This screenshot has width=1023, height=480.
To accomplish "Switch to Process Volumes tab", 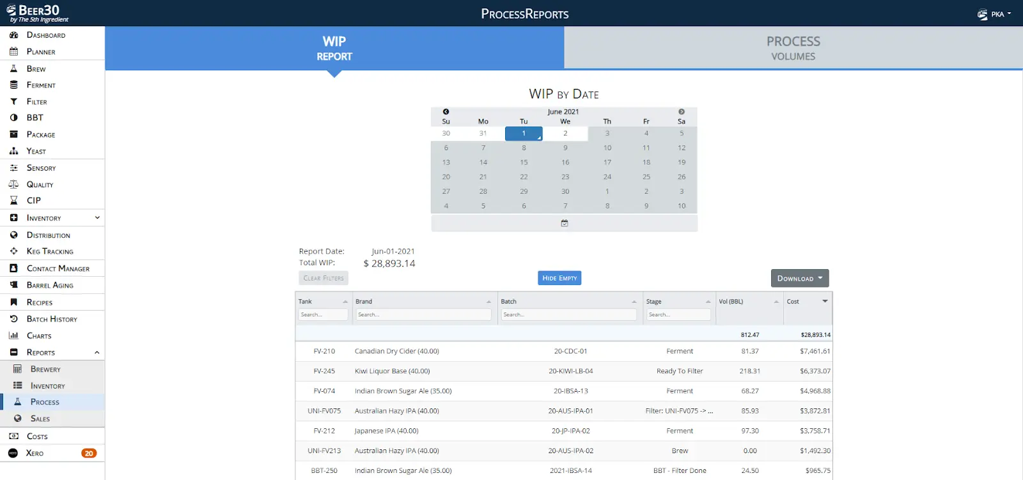I will pos(793,48).
